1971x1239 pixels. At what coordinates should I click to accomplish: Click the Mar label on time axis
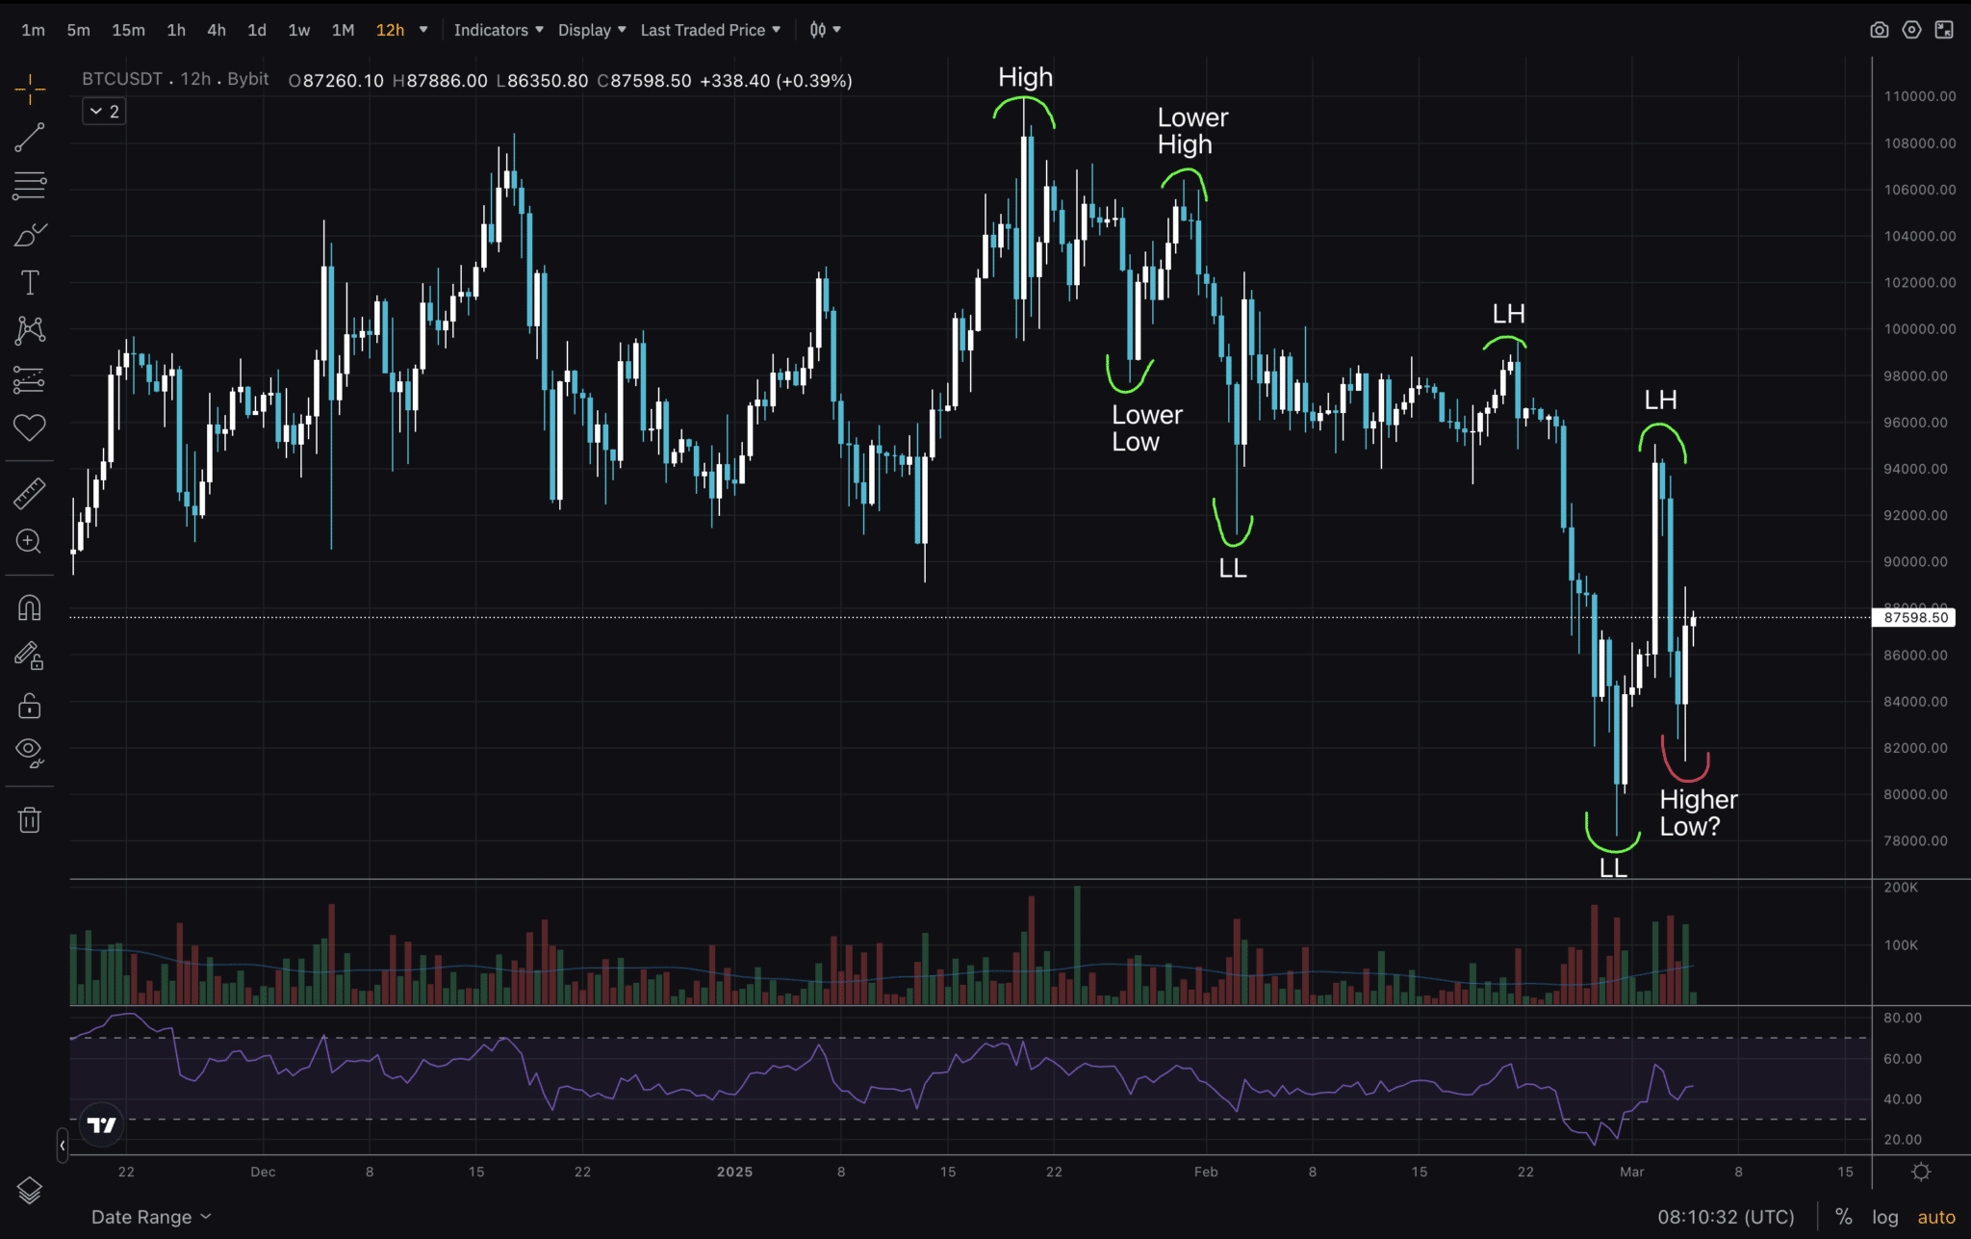tap(1631, 1172)
